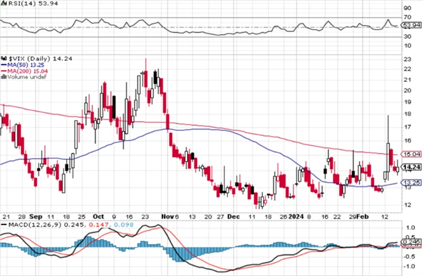Select the MA(50) 13.25 legend entry
This screenshot has width=423, height=276.
[x=25, y=65]
